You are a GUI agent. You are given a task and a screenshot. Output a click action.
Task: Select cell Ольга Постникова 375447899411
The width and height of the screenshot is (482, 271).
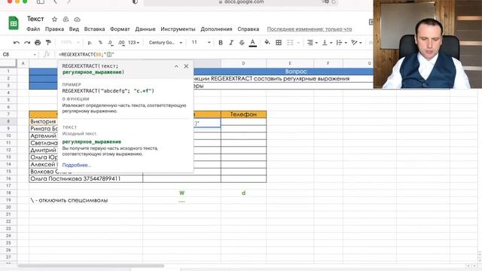[x=86, y=178]
